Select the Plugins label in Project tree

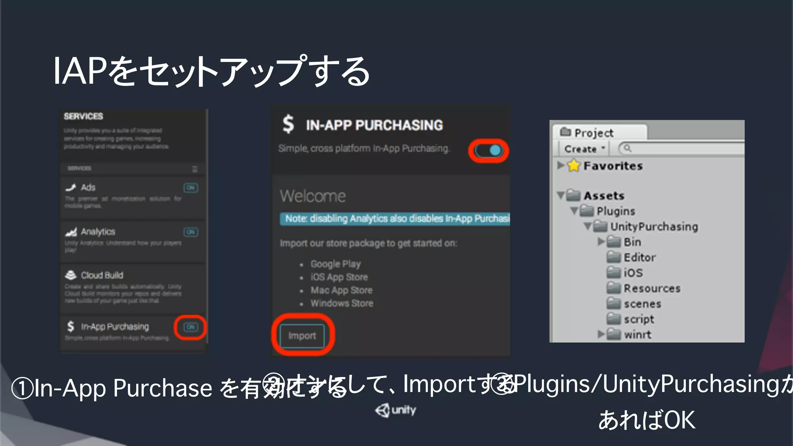click(x=616, y=211)
